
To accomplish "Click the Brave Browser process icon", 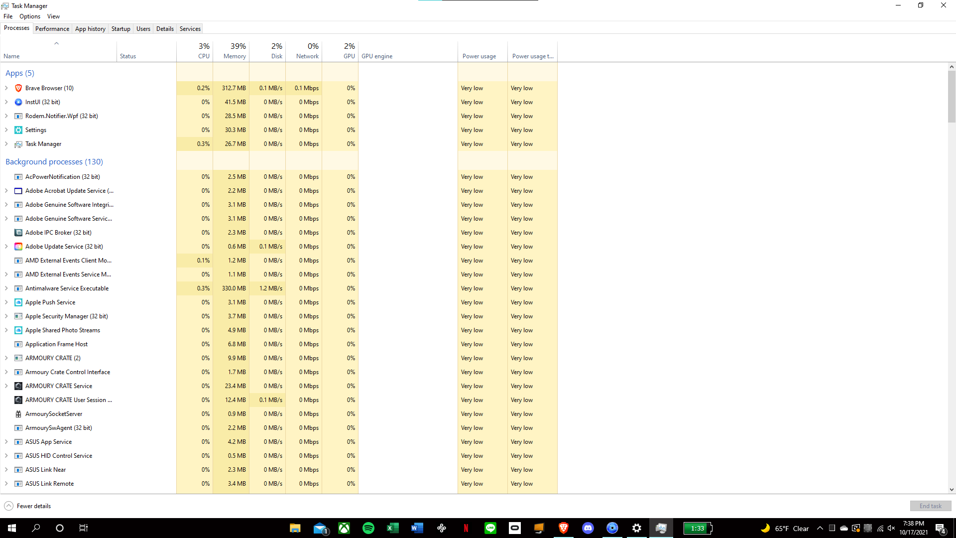I will coord(18,88).
